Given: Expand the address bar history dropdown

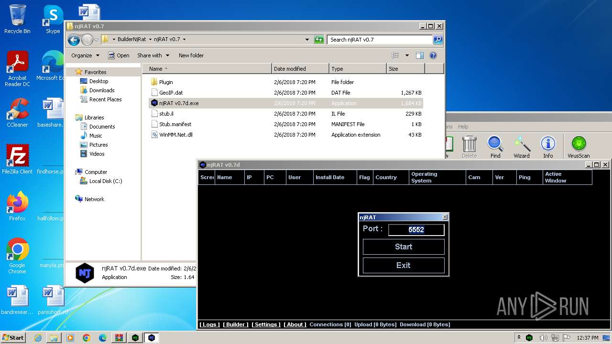Looking at the screenshot, I should 307,40.
